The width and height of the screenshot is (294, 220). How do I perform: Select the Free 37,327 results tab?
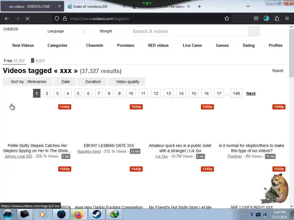14,61
